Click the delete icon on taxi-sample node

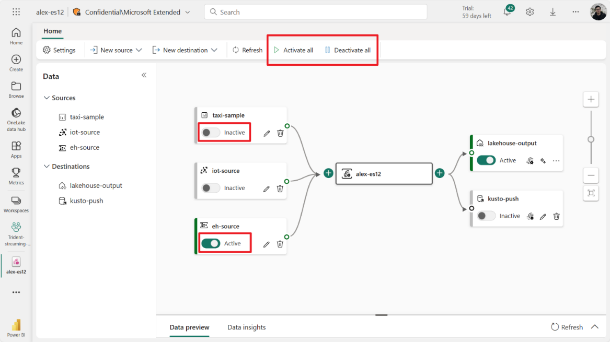point(280,133)
